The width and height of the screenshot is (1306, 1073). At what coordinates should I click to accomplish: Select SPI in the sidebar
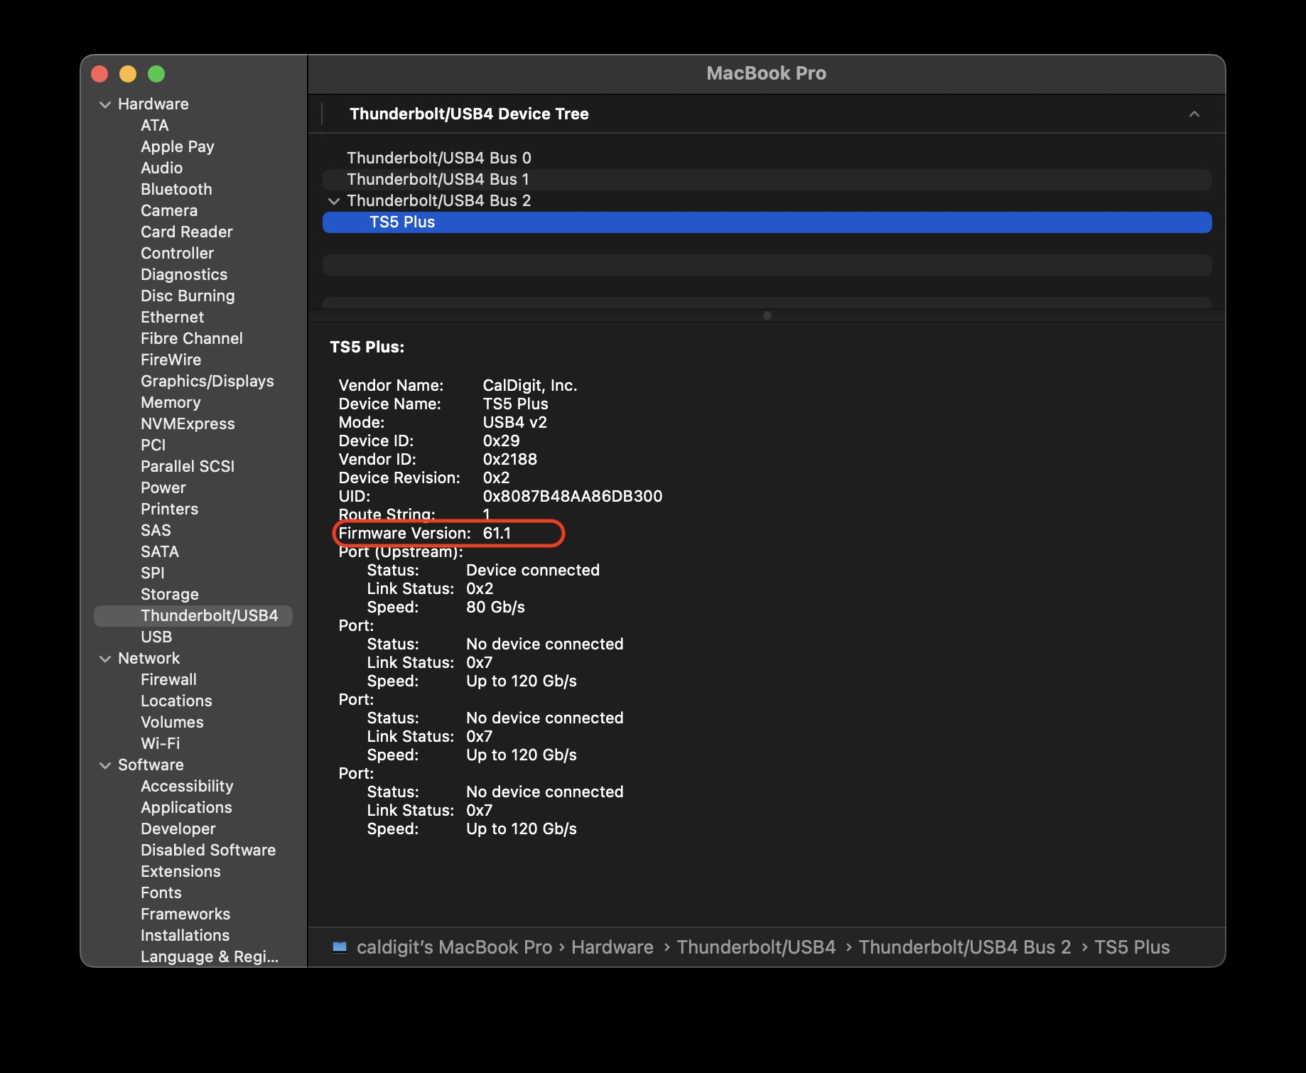pyautogui.click(x=152, y=573)
